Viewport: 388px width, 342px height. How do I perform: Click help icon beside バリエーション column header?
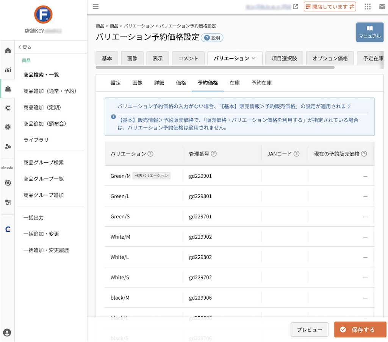pos(150,154)
